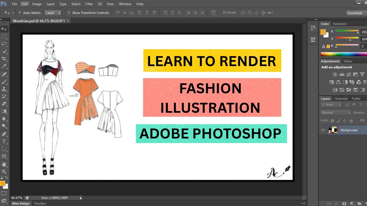Add a Photo Filter adjustment
The width and height of the screenshot is (367, 206).
(x=352, y=82)
